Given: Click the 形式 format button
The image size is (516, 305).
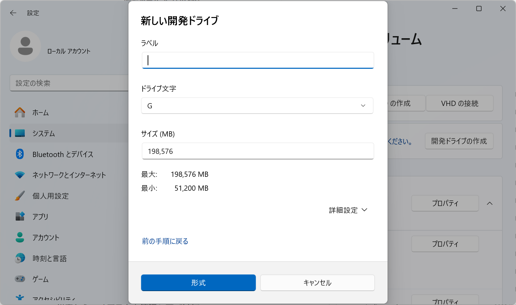Looking at the screenshot, I should [198, 283].
